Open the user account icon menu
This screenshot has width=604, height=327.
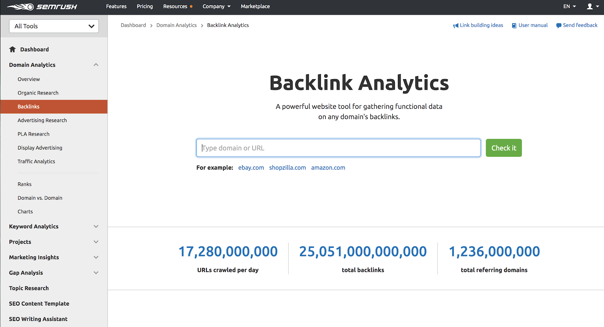tap(593, 6)
